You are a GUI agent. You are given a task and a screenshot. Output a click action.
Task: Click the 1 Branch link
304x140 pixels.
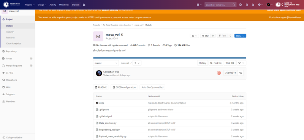point(154,45)
